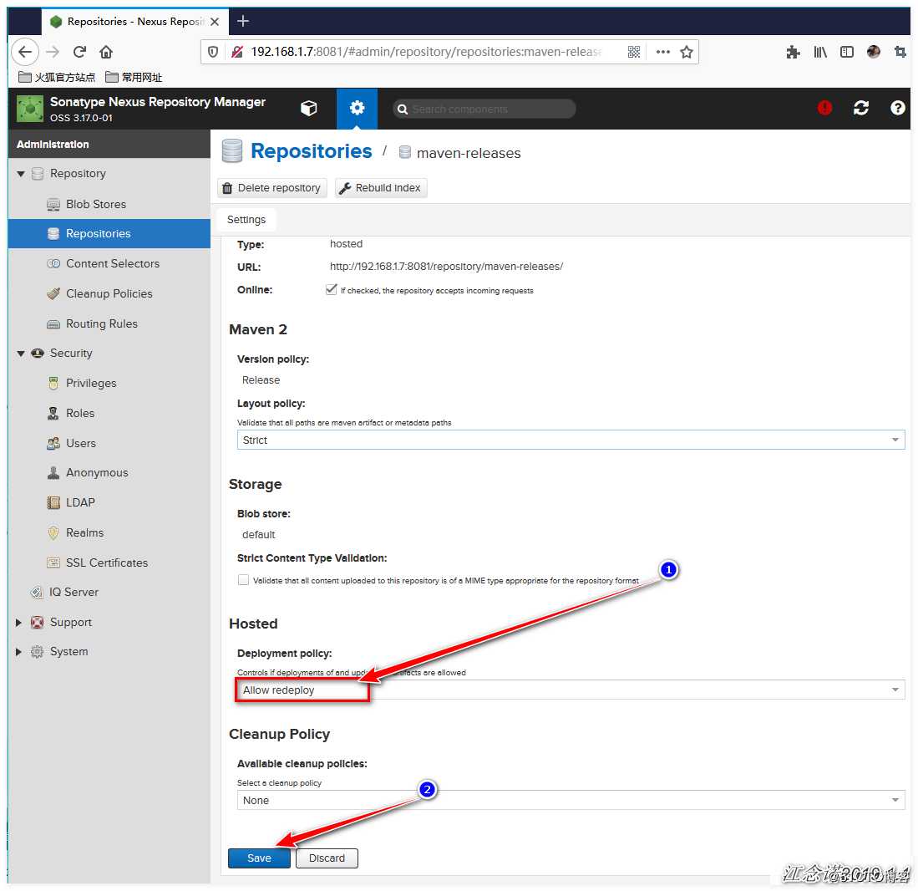Go back with the browser back arrow
Viewport: 918px width, 891px height.
click(x=24, y=52)
